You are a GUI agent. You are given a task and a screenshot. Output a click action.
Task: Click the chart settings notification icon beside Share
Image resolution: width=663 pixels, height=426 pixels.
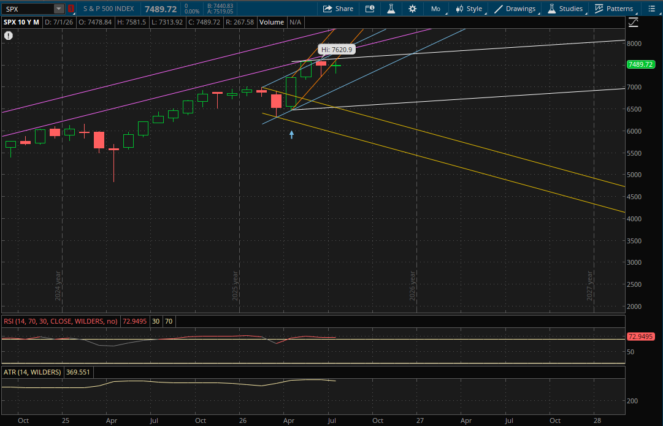[370, 9]
